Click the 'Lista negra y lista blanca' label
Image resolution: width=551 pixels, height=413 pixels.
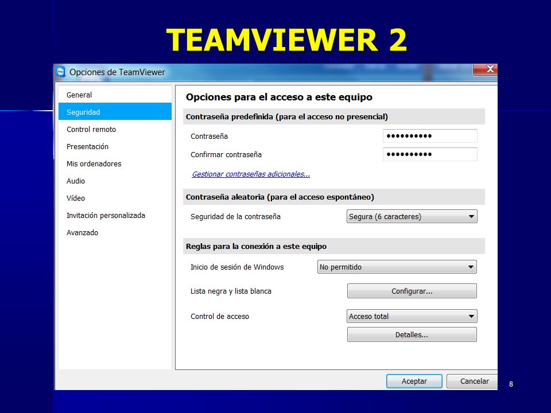point(231,291)
